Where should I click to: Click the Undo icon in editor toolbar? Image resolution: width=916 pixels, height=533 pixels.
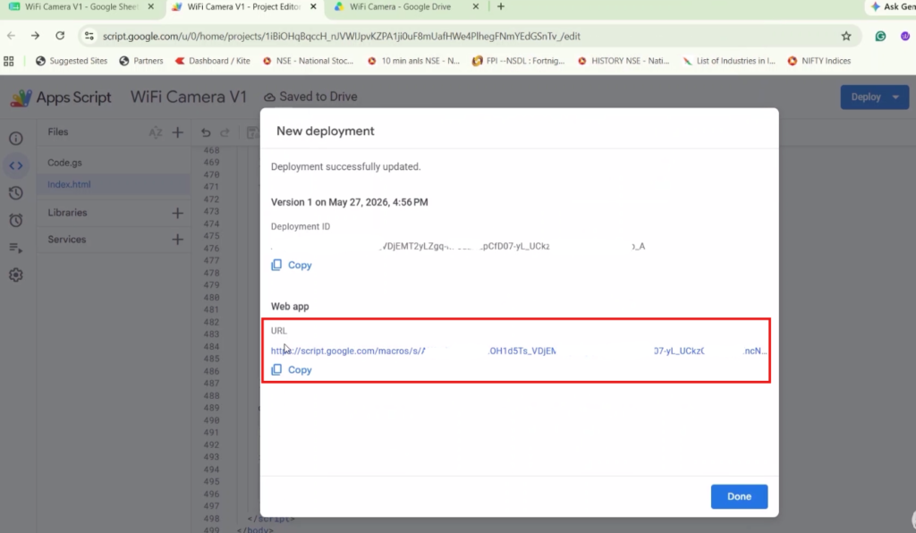tap(206, 132)
